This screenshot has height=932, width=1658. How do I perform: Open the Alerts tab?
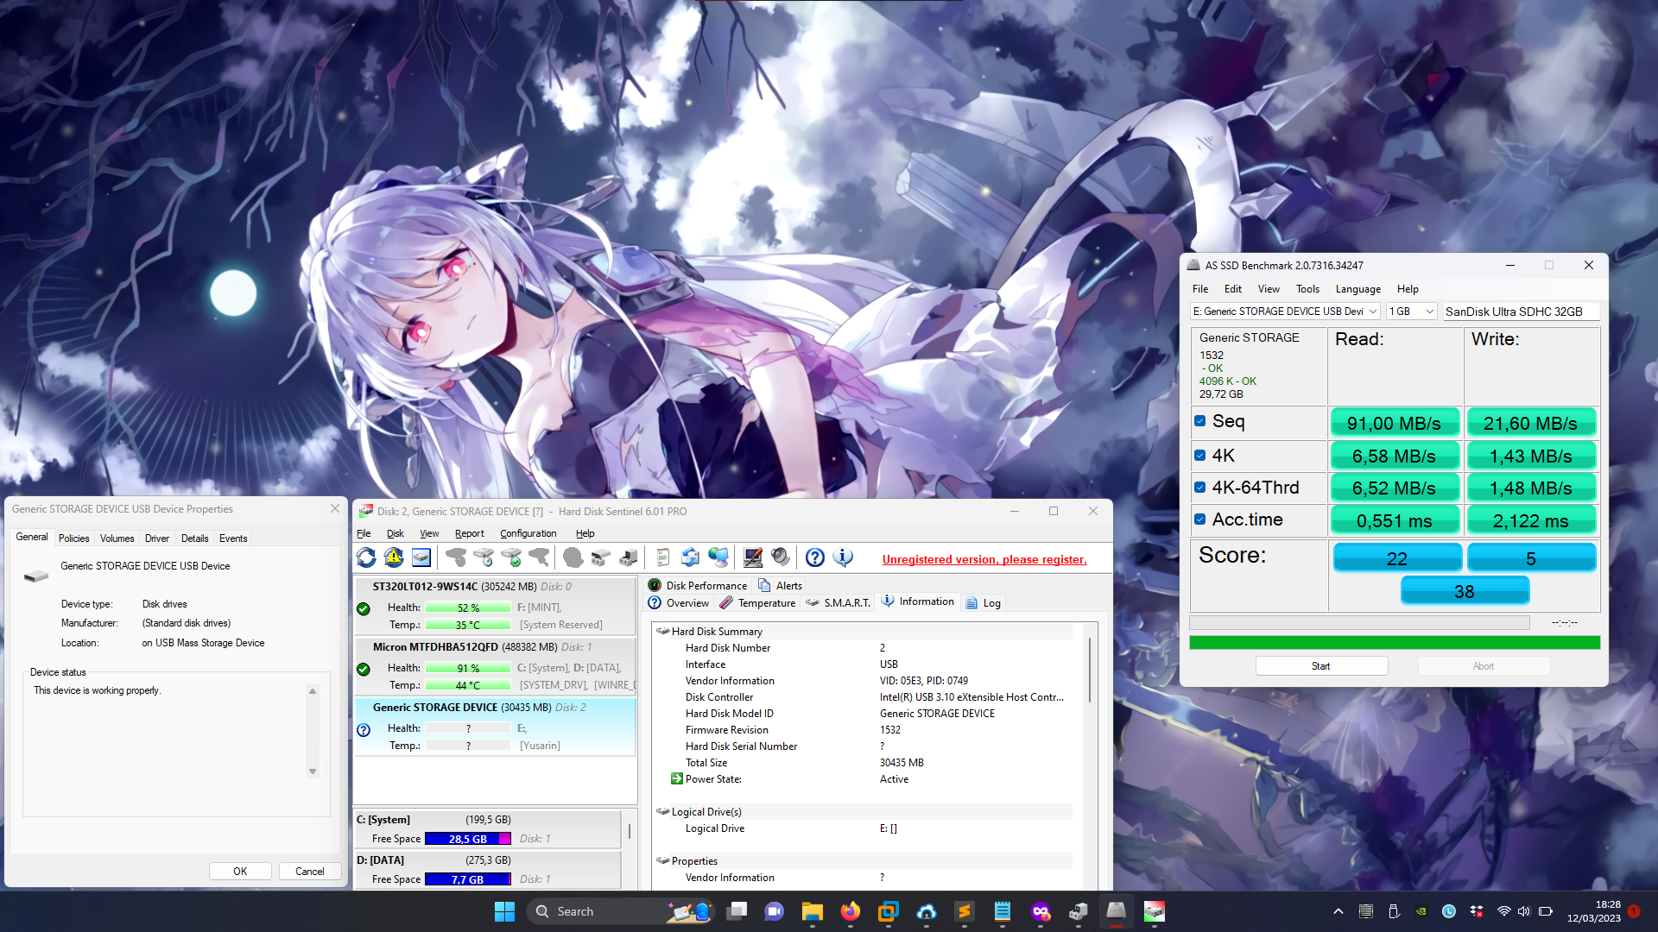point(781,585)
